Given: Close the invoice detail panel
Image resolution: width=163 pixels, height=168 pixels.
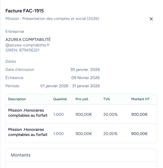Looking at the screenshot, I should point(151,19).
